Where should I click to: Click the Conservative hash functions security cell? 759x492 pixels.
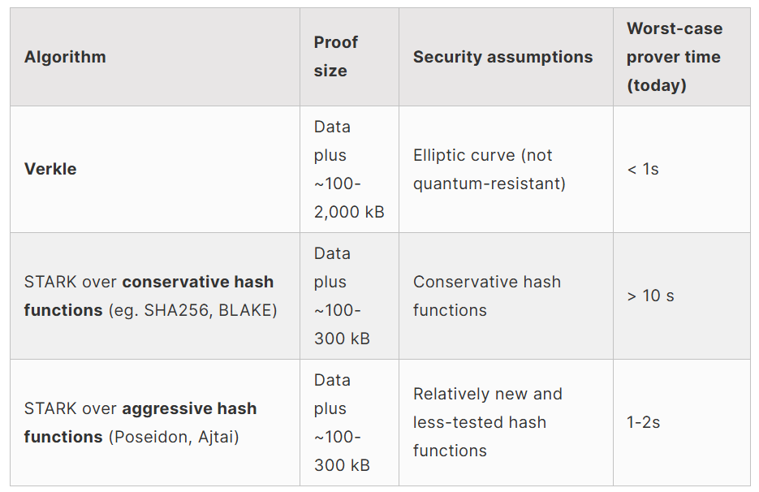pos(486,296)
